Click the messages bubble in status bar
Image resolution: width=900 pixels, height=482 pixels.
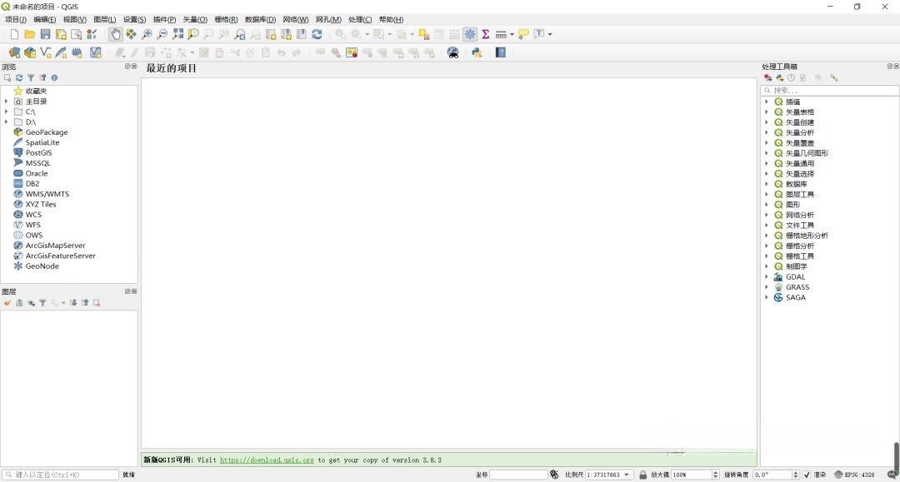click(x=892, y=475)
